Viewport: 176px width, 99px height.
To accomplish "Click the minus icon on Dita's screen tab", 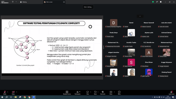I will [x=64, y=2].
